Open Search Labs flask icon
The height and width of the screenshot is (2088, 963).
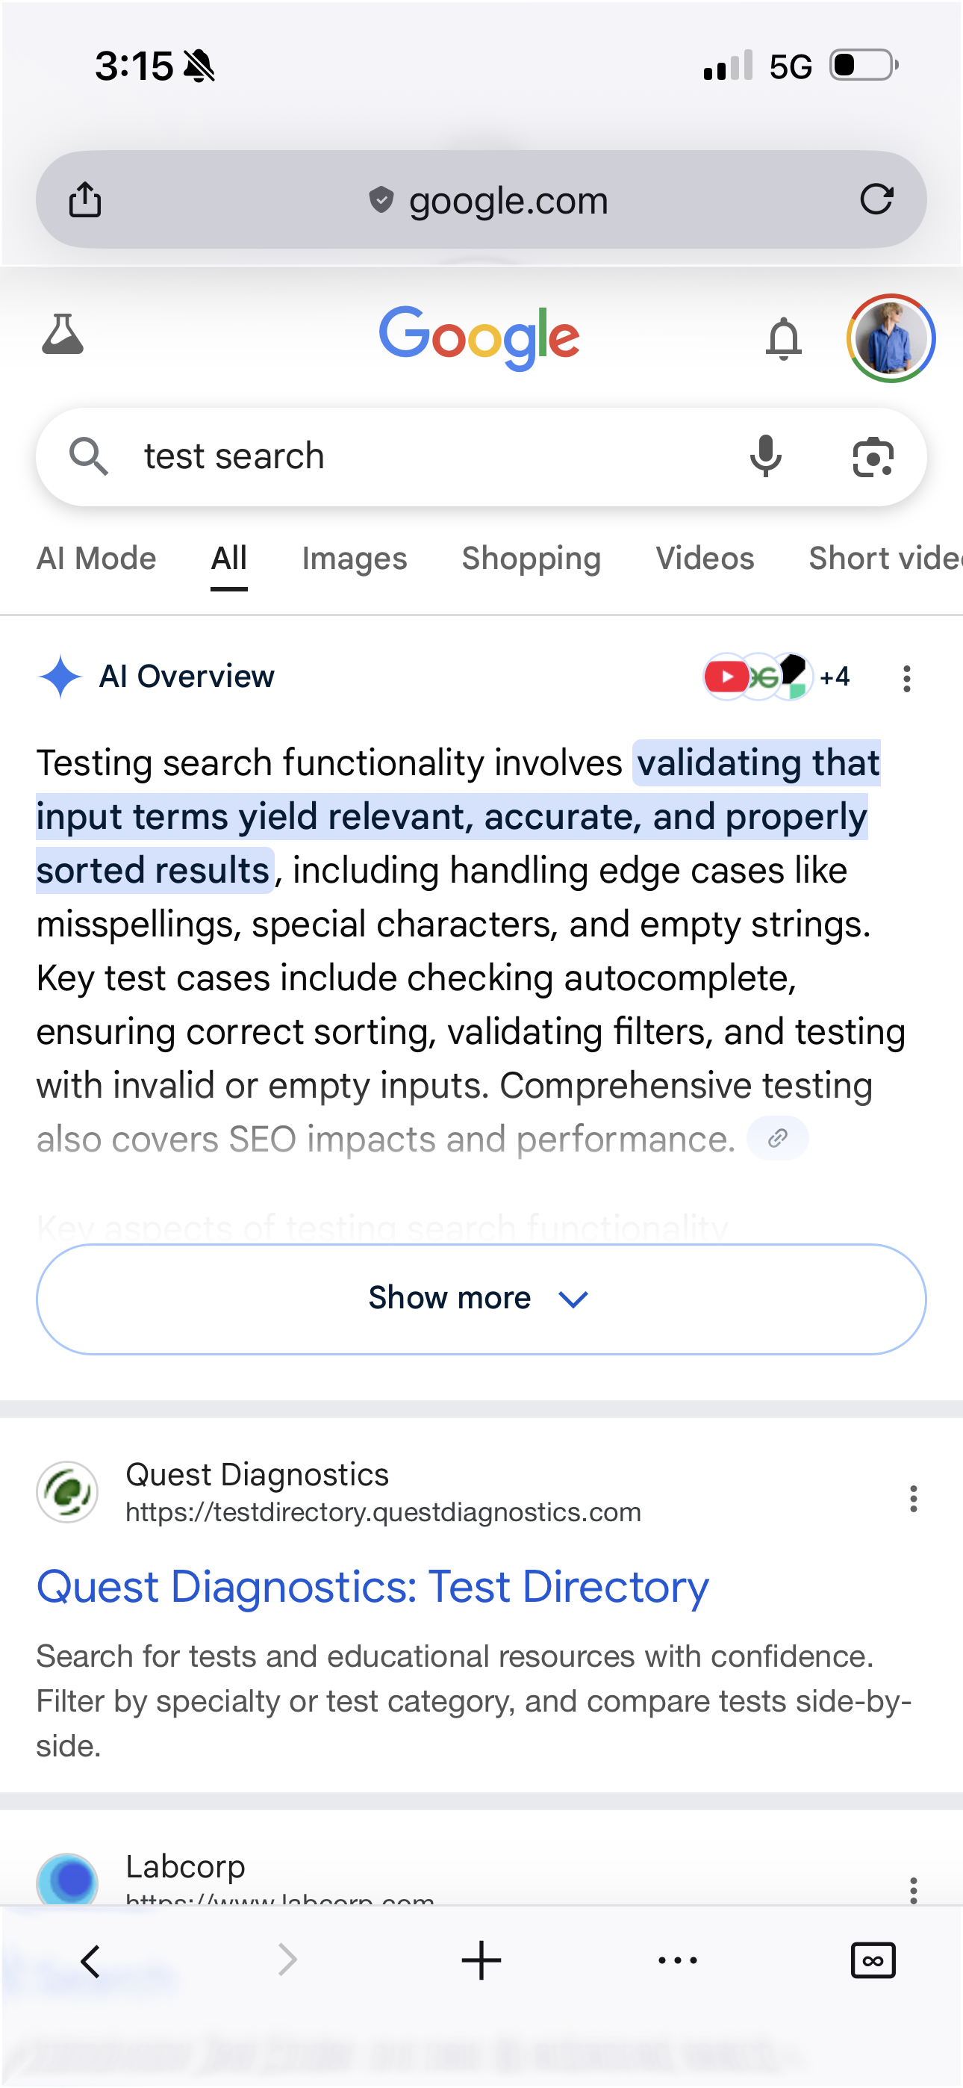63,335
